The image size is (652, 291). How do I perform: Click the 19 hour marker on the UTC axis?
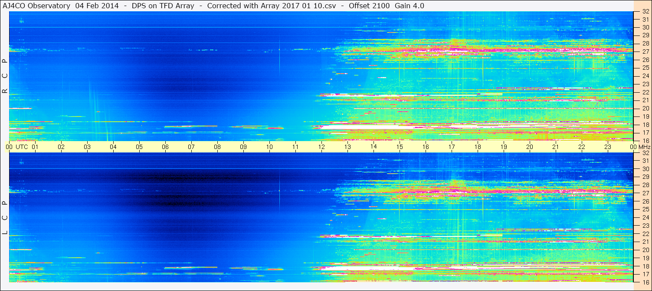point(504,147)
